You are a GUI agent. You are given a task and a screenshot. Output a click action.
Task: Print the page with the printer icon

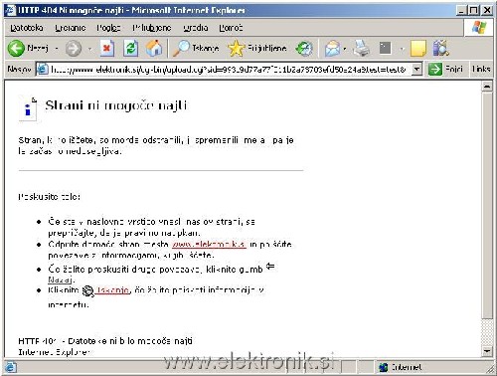362,49
